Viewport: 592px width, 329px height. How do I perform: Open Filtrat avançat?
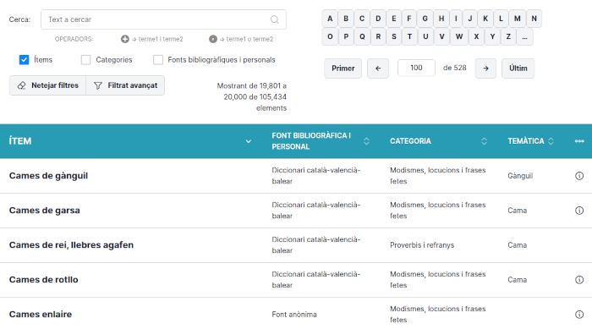tap(125, 85)
